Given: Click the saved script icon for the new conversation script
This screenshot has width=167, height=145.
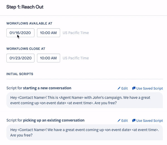Looking at the screenshot, I should pos(134,88).
